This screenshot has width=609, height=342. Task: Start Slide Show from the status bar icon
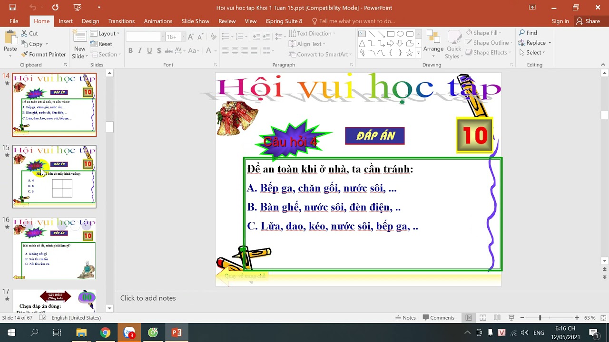coord(511,318)
